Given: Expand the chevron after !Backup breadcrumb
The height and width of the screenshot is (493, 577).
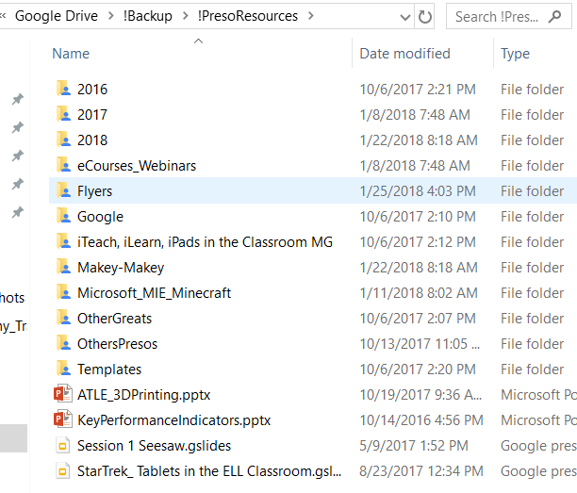Looking at the screenshot, I should point(185,16).
